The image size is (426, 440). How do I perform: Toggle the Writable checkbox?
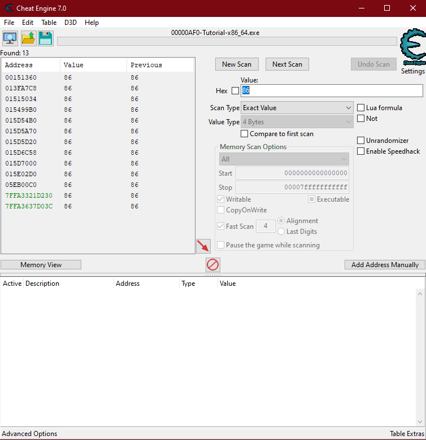[221, 199]
